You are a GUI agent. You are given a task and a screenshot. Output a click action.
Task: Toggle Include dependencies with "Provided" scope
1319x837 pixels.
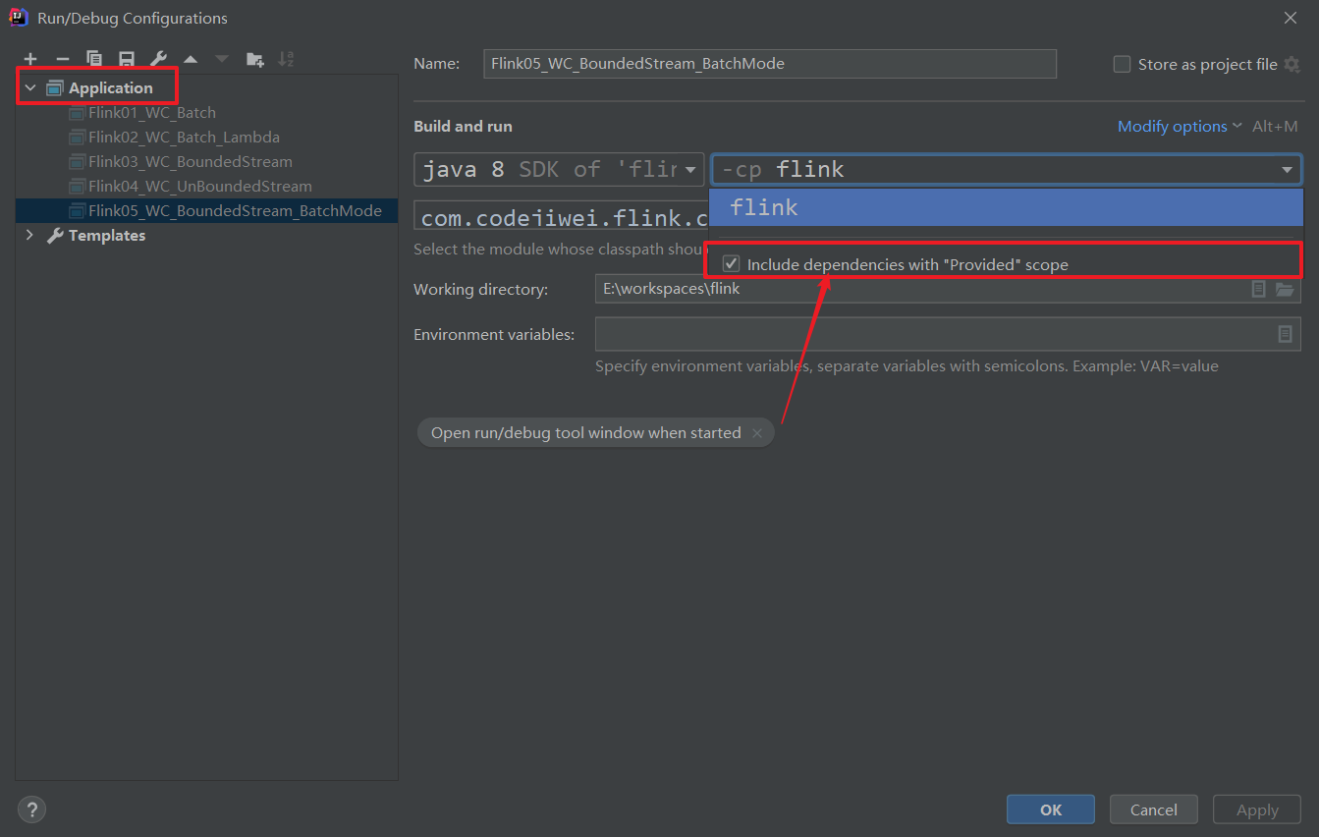(x=731, y=263)
